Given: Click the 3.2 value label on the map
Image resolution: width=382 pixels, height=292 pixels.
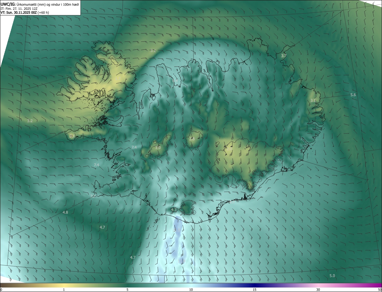Looking at the screenshot, I should point(30,121).
